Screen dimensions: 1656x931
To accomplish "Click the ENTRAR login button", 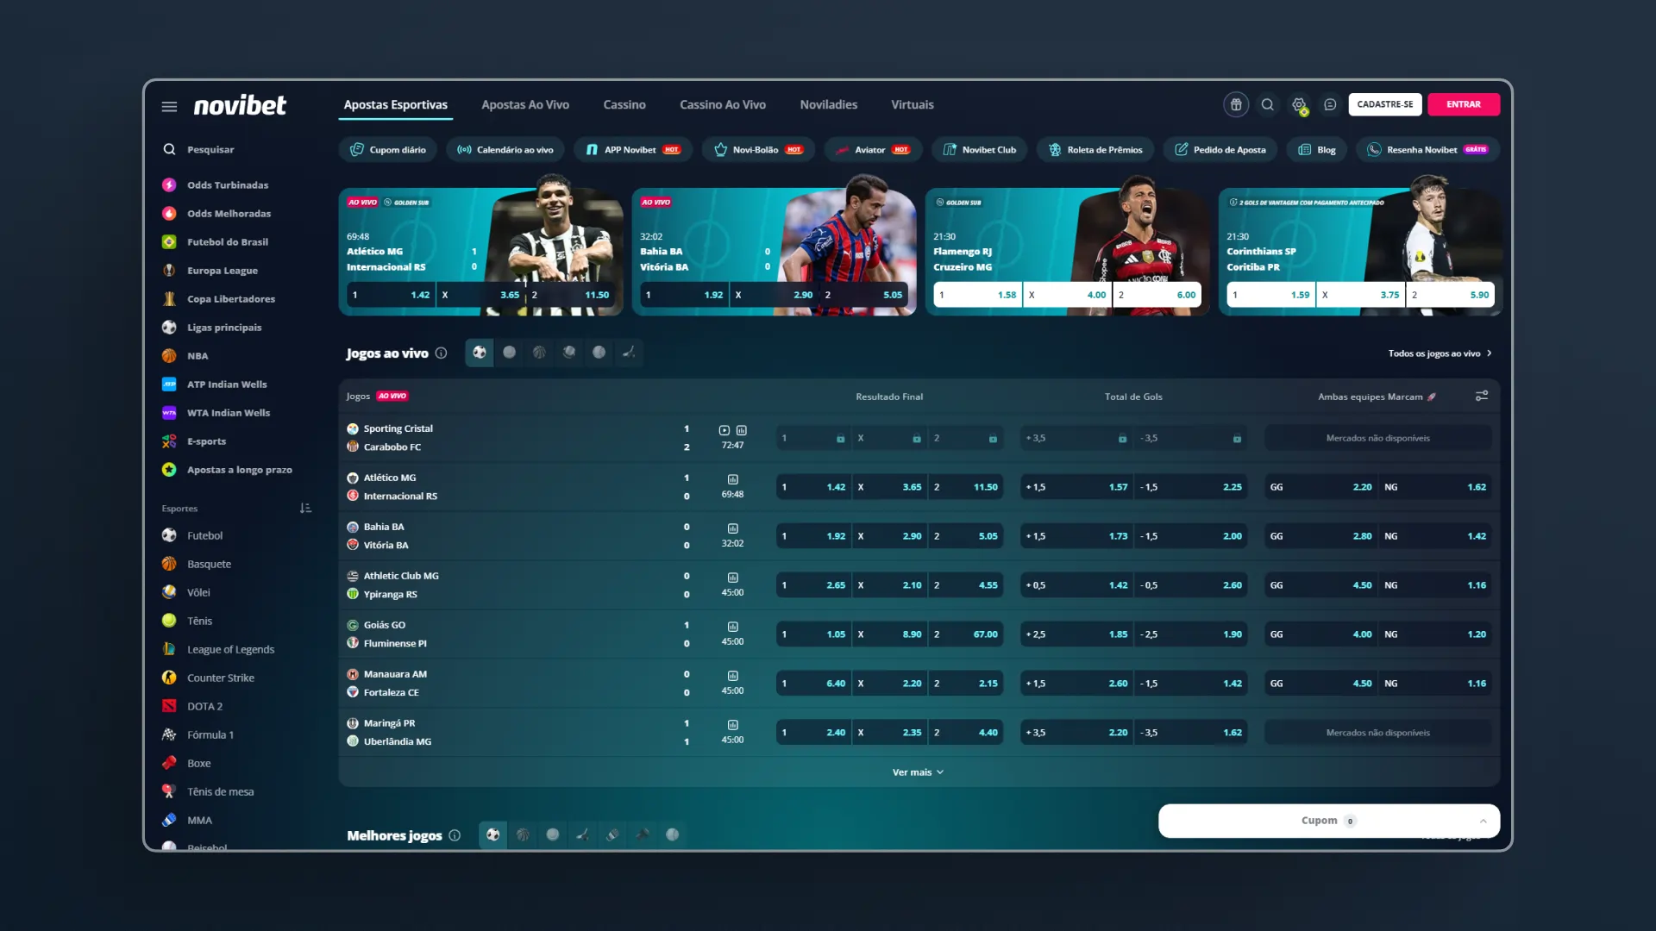I will (1463, 104).
